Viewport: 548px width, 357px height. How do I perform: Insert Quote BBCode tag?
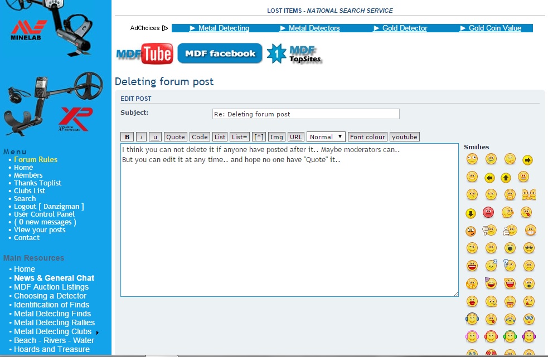point(176,137)
